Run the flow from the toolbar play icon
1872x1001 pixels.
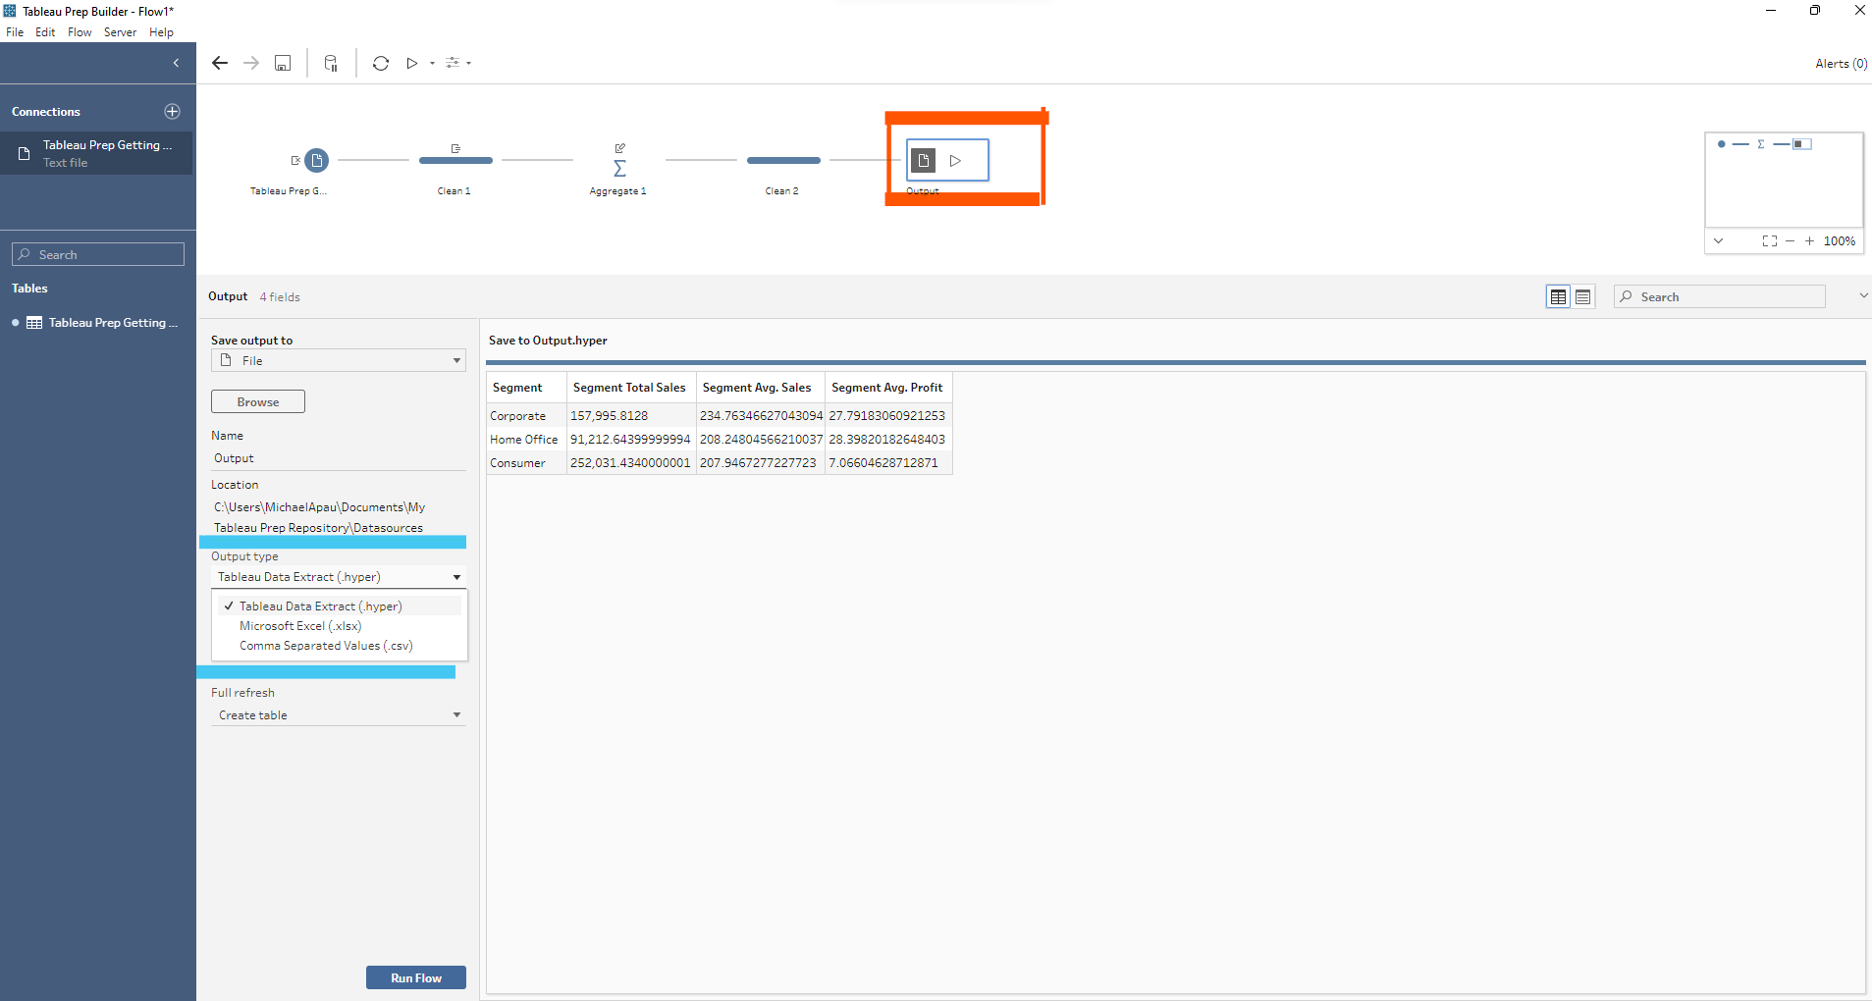(412, 63)
